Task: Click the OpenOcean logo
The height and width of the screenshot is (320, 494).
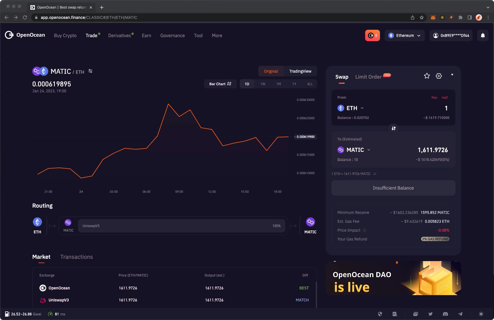Action: pyautogui.click(x=25, y=35)
